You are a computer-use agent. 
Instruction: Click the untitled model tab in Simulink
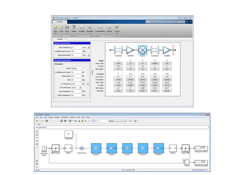coord(38,125)
